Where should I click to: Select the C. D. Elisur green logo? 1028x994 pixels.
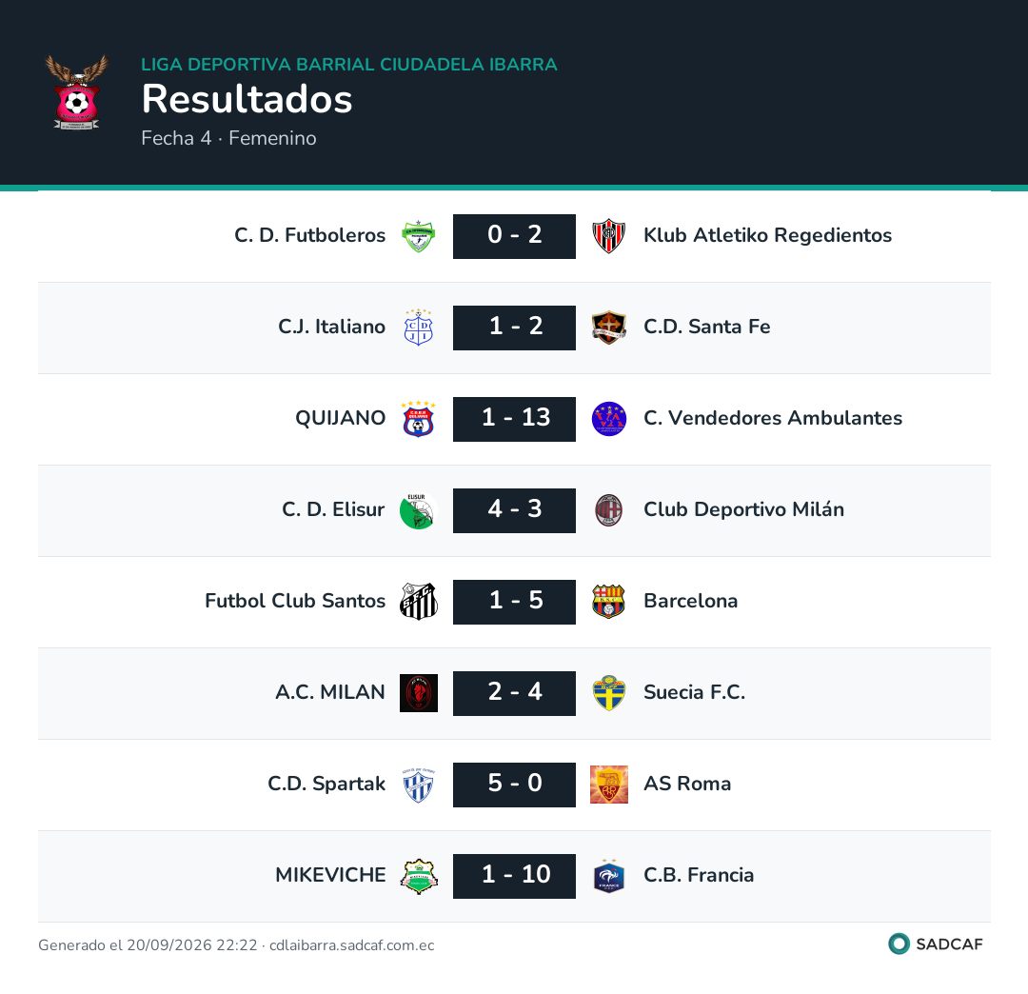click(x=418, y=510)
